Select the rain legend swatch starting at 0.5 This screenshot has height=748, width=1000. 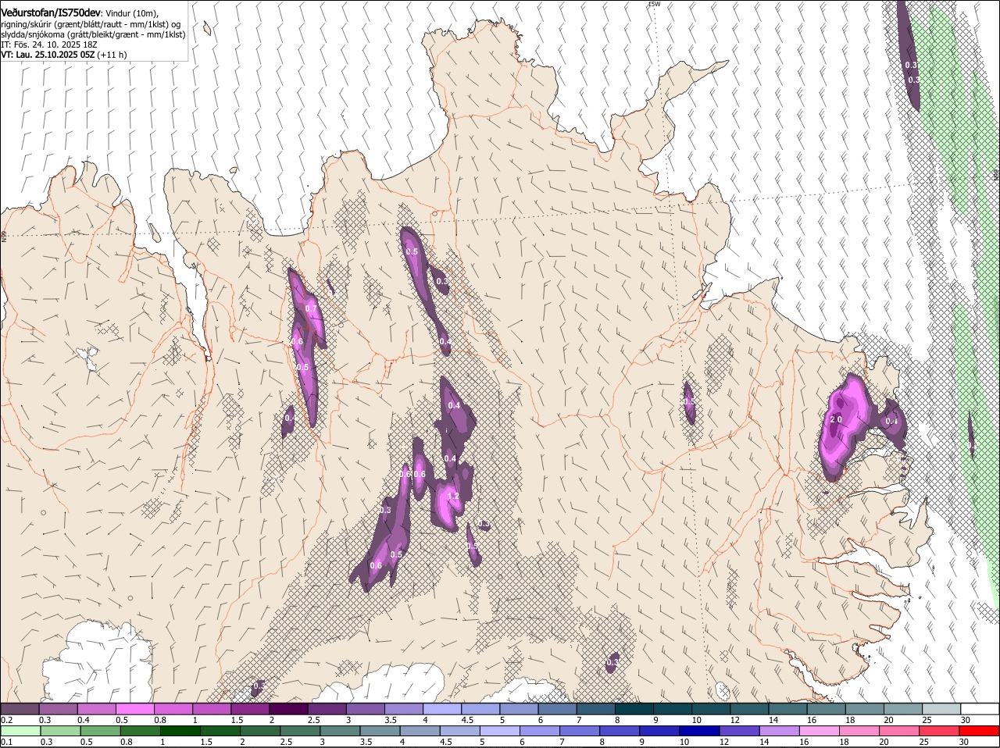pos(100,731)
